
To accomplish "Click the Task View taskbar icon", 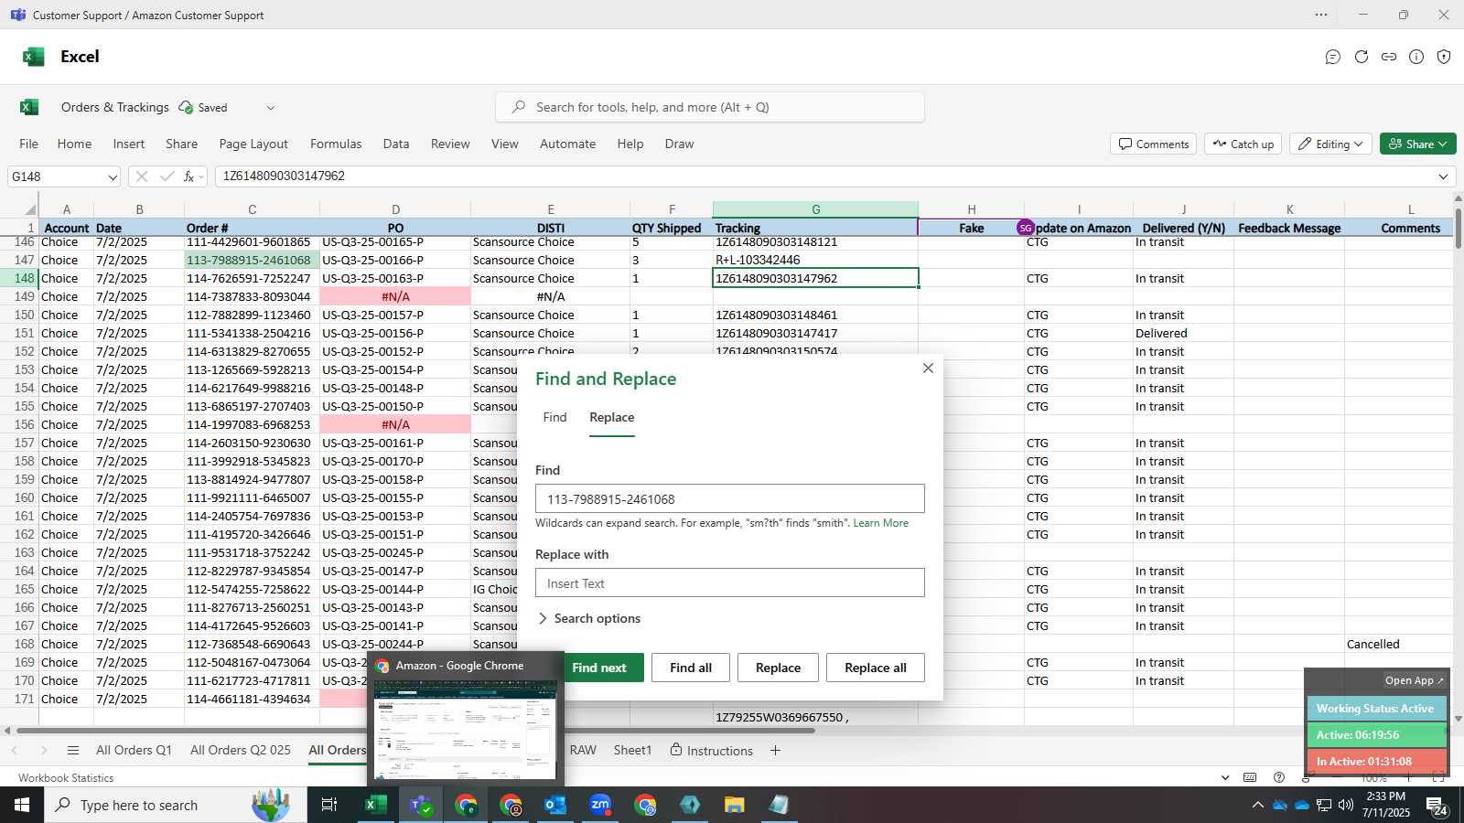I will (329, 805).
